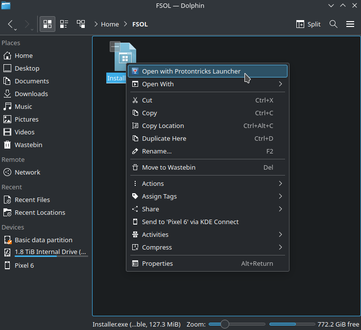
Task: Switch to Compact view mode
Action: coord(64,24)
